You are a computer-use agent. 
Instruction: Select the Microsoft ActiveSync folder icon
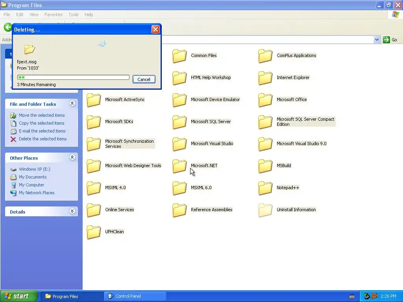[x=94, y=100]
